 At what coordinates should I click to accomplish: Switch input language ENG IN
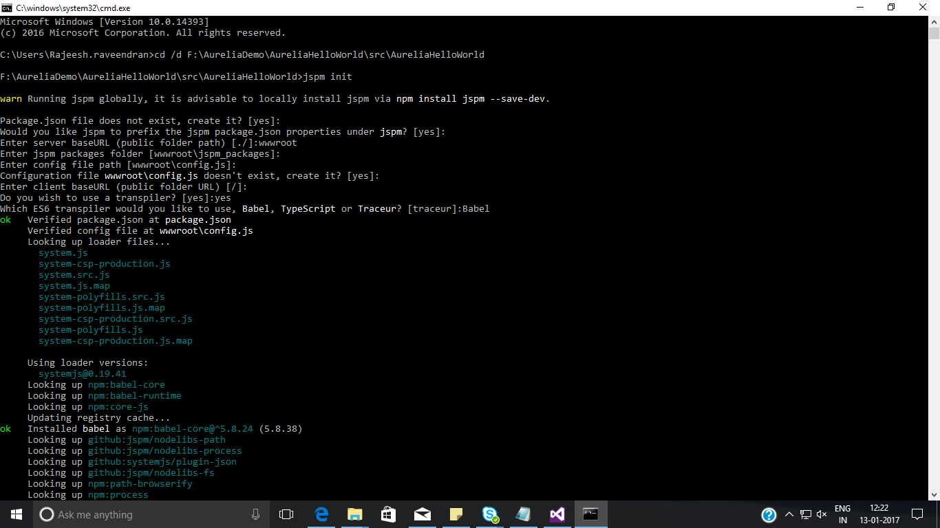point(842,514)
